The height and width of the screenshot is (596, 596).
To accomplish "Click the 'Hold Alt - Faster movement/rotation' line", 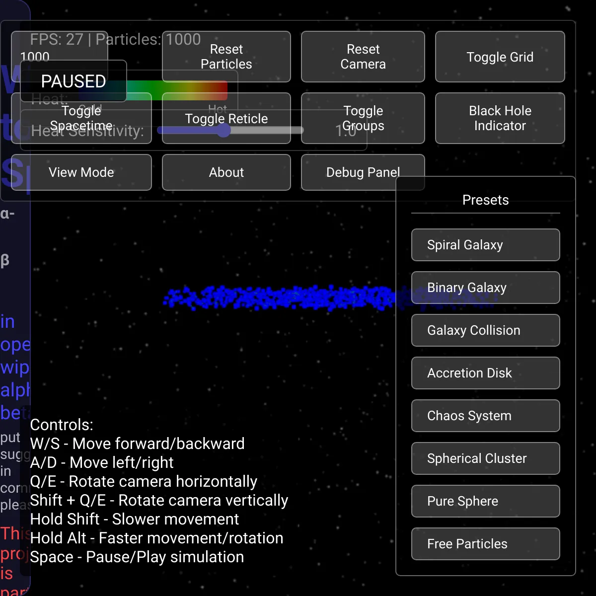I will click(x=156, y=538).
